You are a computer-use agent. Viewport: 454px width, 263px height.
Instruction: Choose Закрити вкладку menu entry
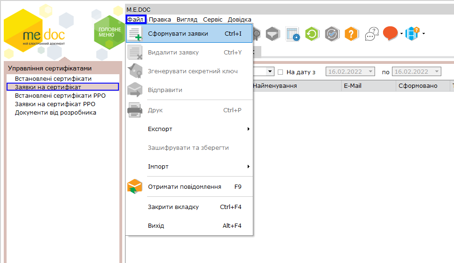(x=189, y=207)
